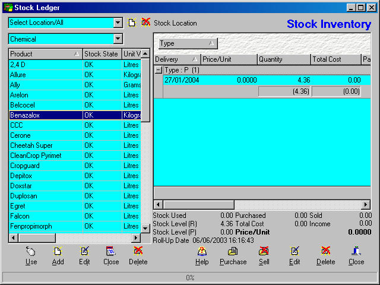Click the product list scroll down arrow

145,228
